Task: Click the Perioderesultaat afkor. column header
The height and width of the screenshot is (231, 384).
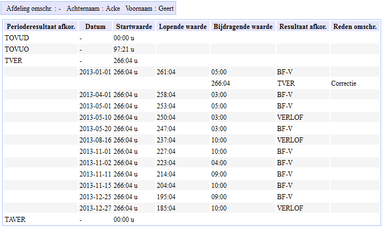Action: [x=40, y=27]
